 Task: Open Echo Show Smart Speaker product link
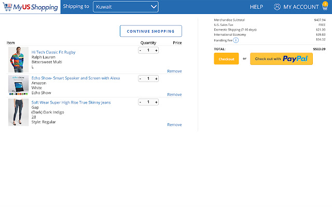76,78
